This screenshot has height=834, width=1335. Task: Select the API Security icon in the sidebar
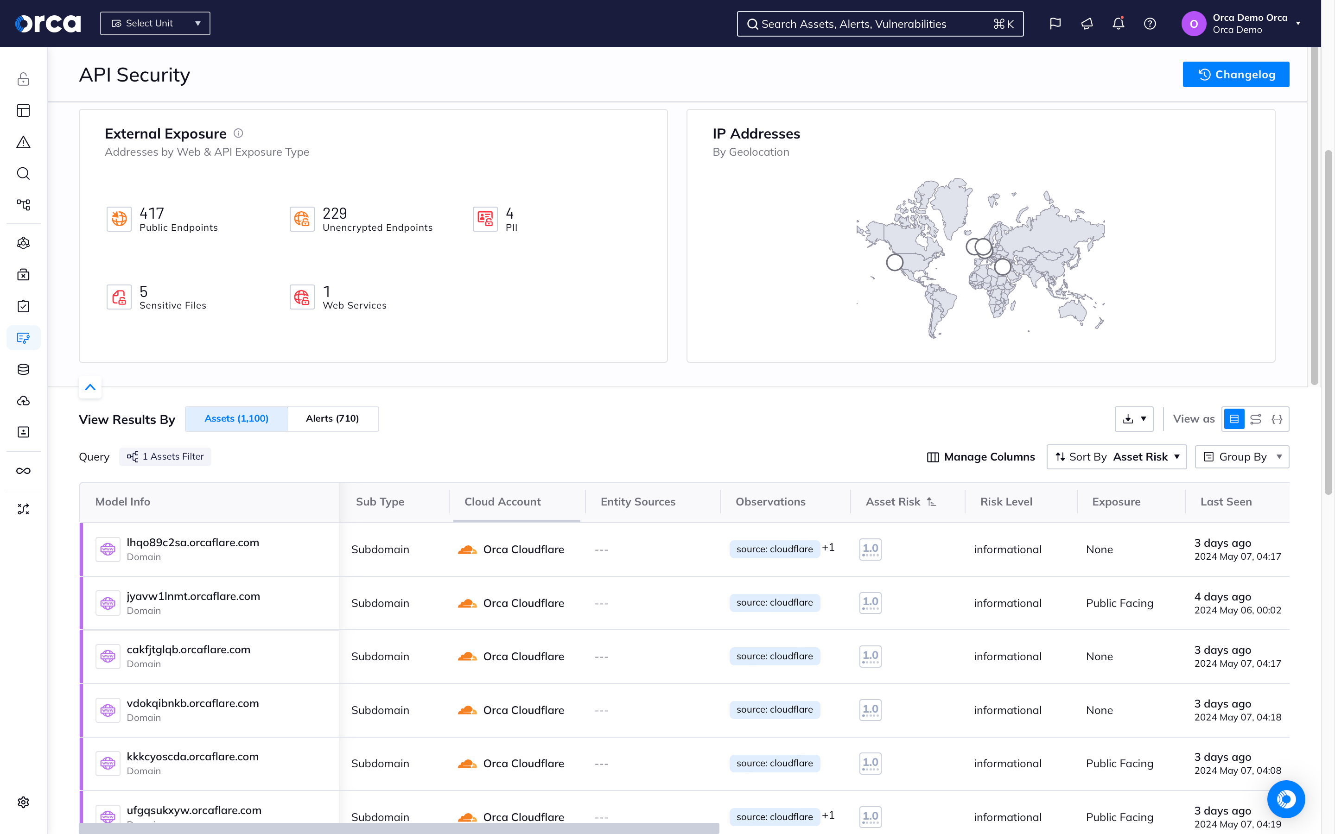point(23,338)
